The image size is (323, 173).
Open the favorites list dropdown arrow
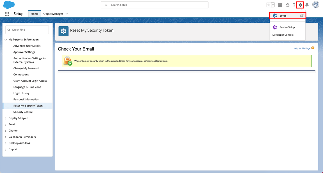pos(273,5)
